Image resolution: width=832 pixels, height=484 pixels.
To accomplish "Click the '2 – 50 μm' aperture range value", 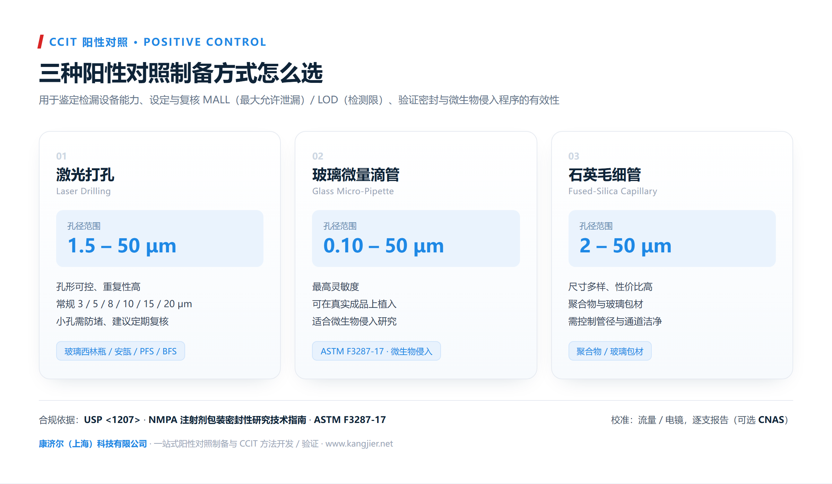I will tap(625, 246).
